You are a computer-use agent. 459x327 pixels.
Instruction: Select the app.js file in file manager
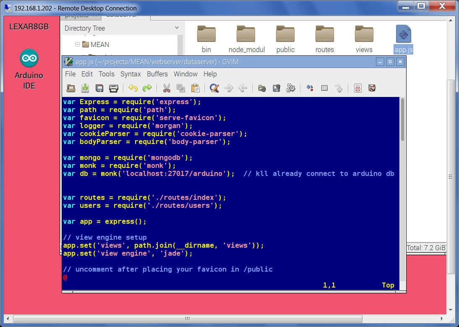pos(404,39)
